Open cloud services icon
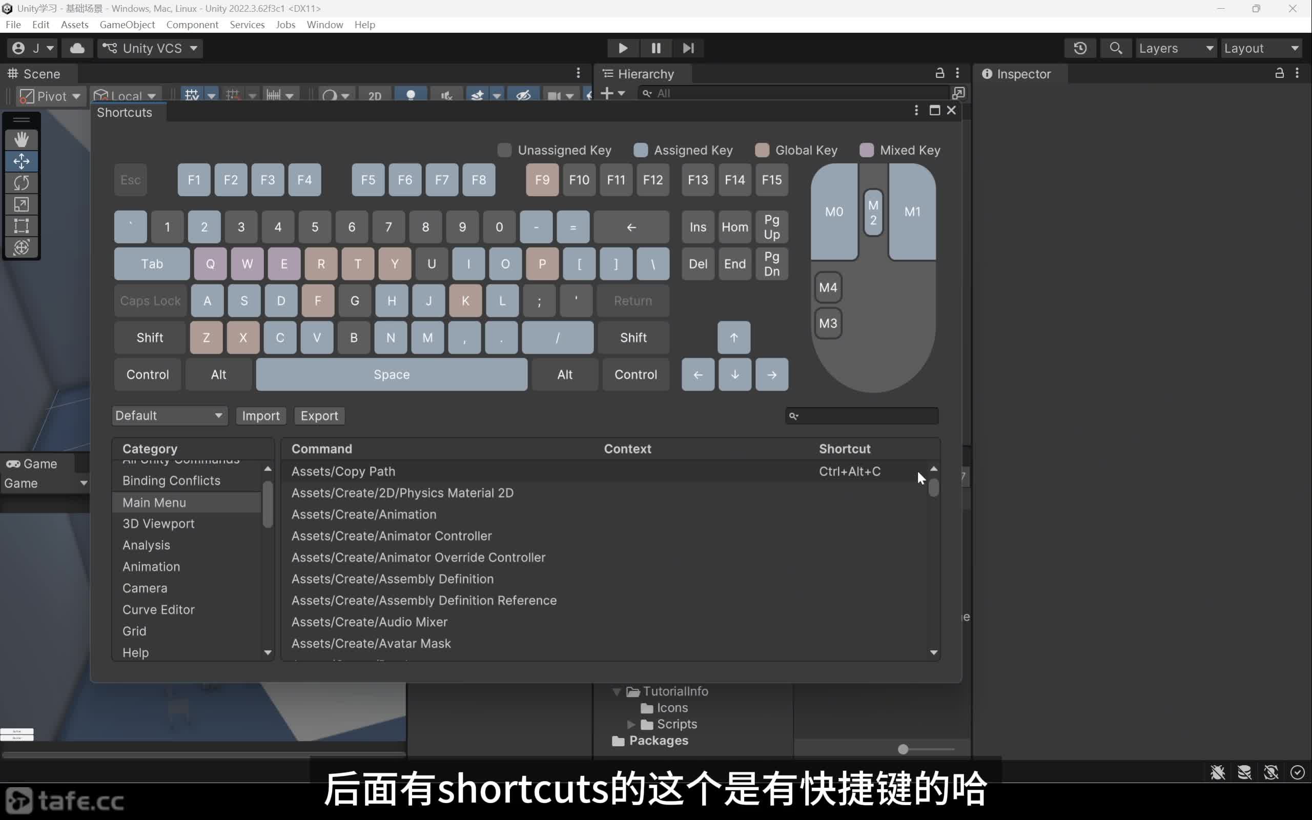The height and width of the screenshot is (820, 1312). pyautogui.click(x=77, y=48)
